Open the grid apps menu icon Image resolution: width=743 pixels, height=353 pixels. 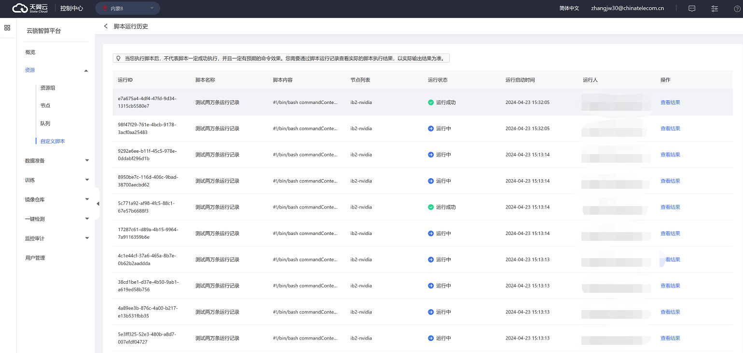coord(7,28)
